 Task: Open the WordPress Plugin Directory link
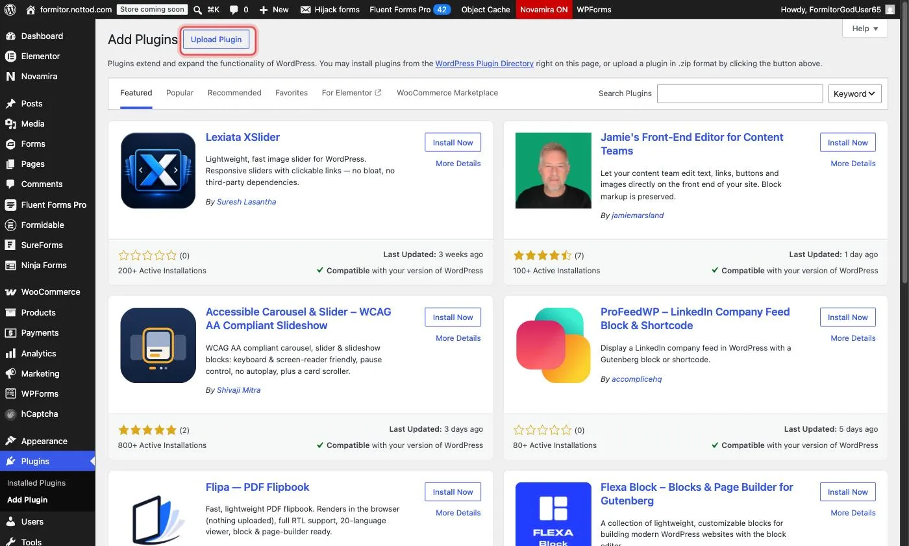tap(484, 64)
